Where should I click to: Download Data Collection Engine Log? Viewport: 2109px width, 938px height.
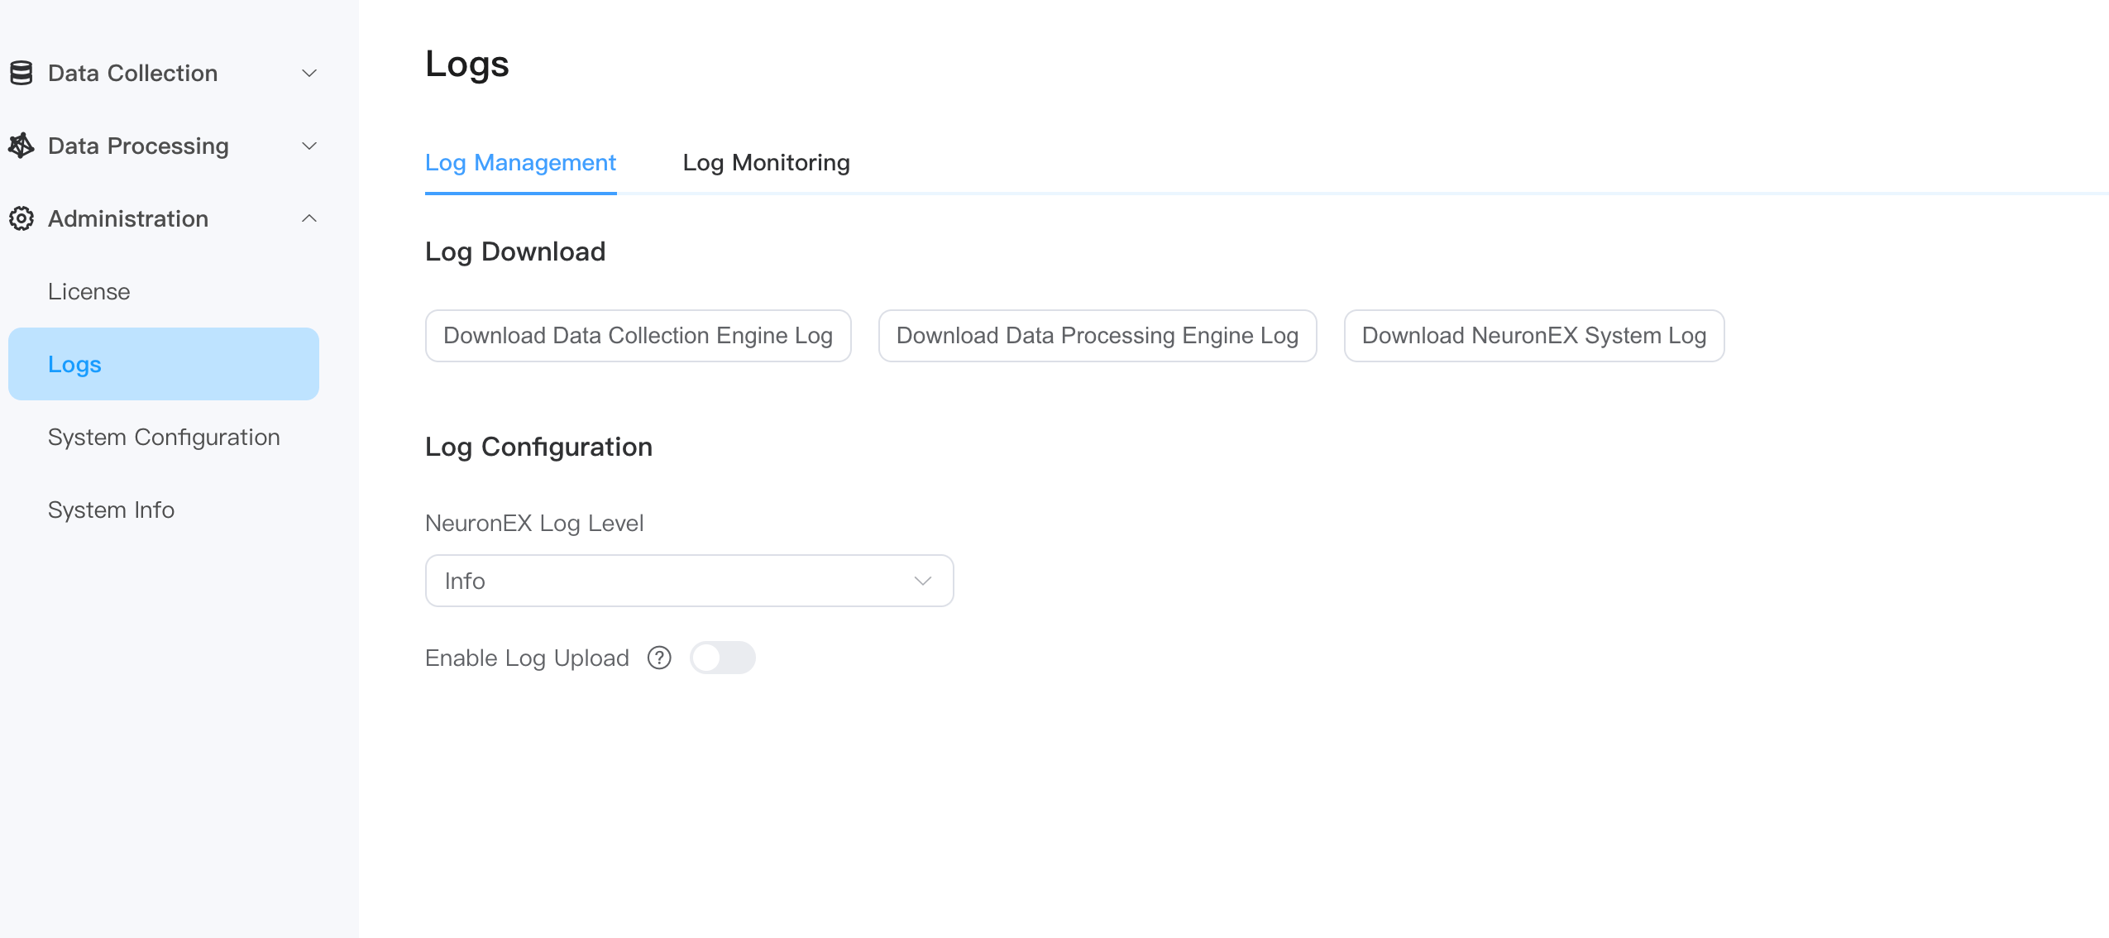(x=638, y=336)
